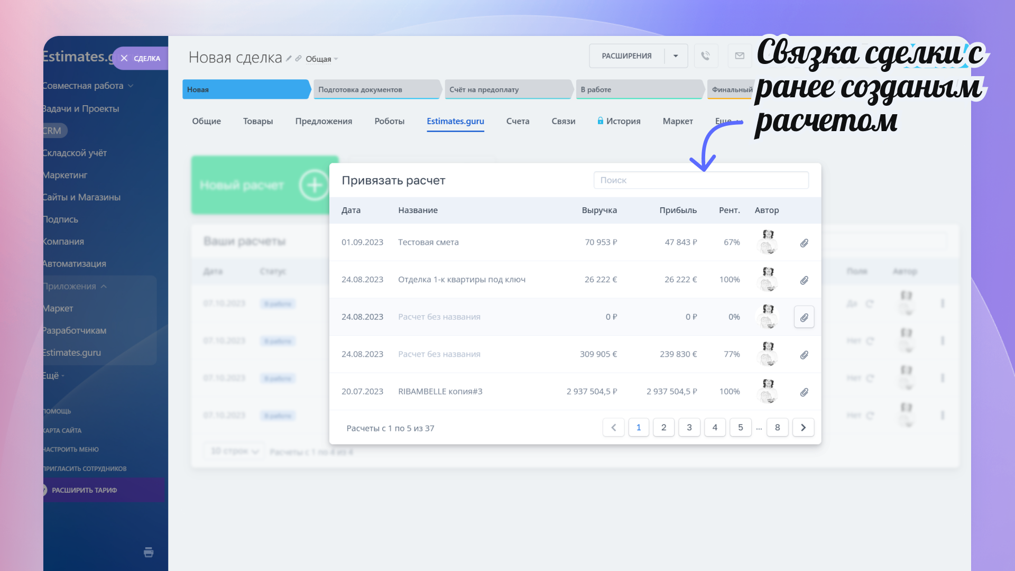Click the envelope mail icon in header
Image resolution: width=1015 pixels, height=571 pixels.
point(739,56)
